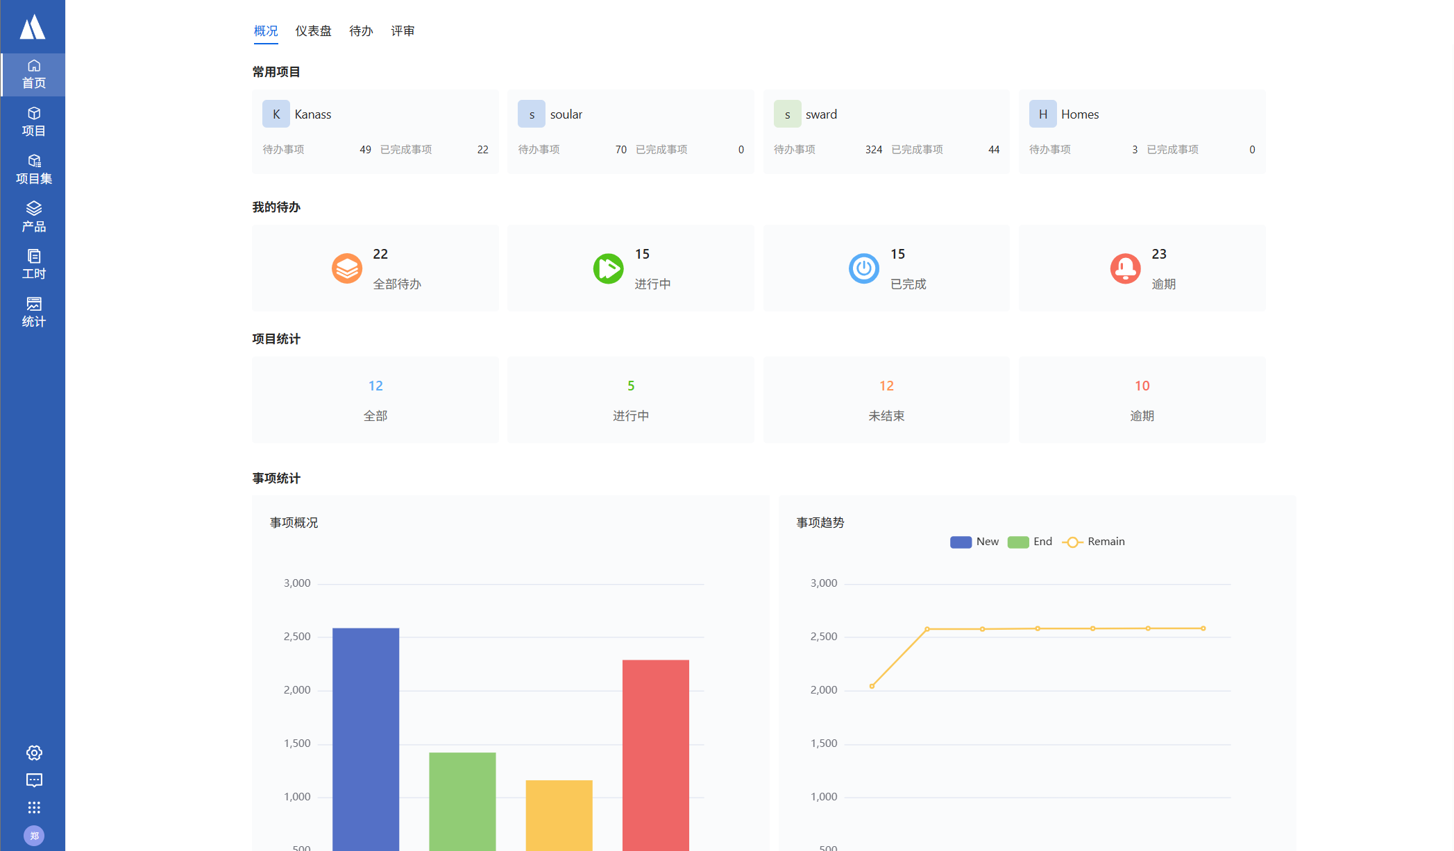Click the red 逾期 bell icon
Image resolution: width=1454 pixels, height=851 pixels.
(1125, 268)
